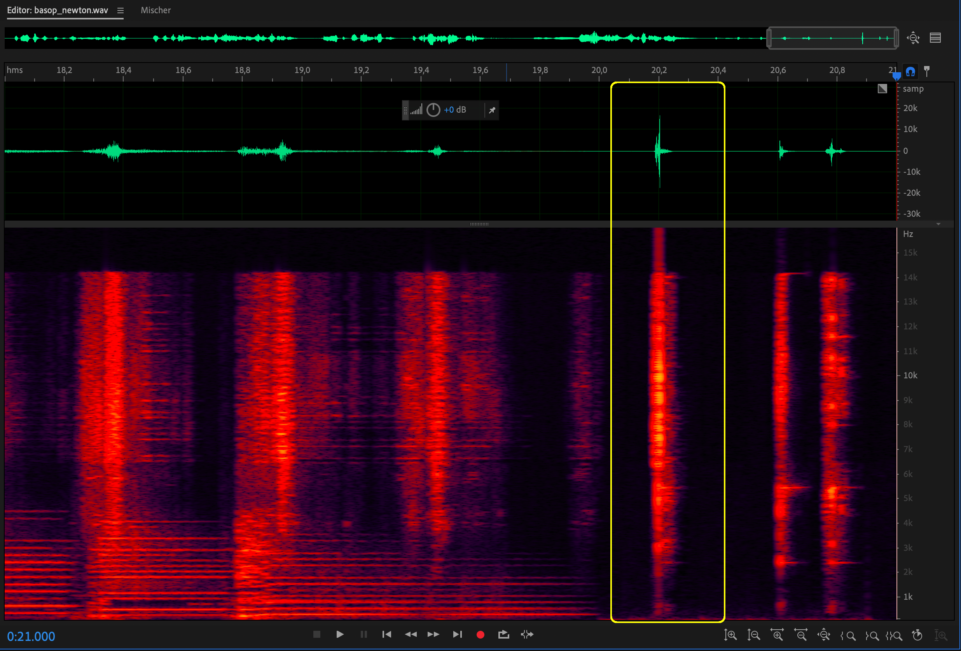Image resolution: width=961 pixels, height=651 pixels.
Task: Toggle snapping with the magnet icon
Action: pos(910,72)
